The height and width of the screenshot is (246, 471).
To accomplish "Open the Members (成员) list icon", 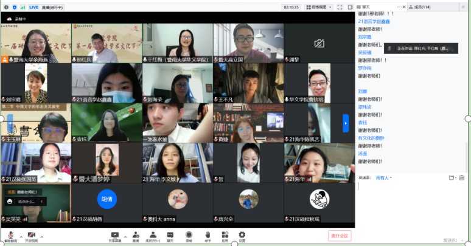I will click(152, 236).
